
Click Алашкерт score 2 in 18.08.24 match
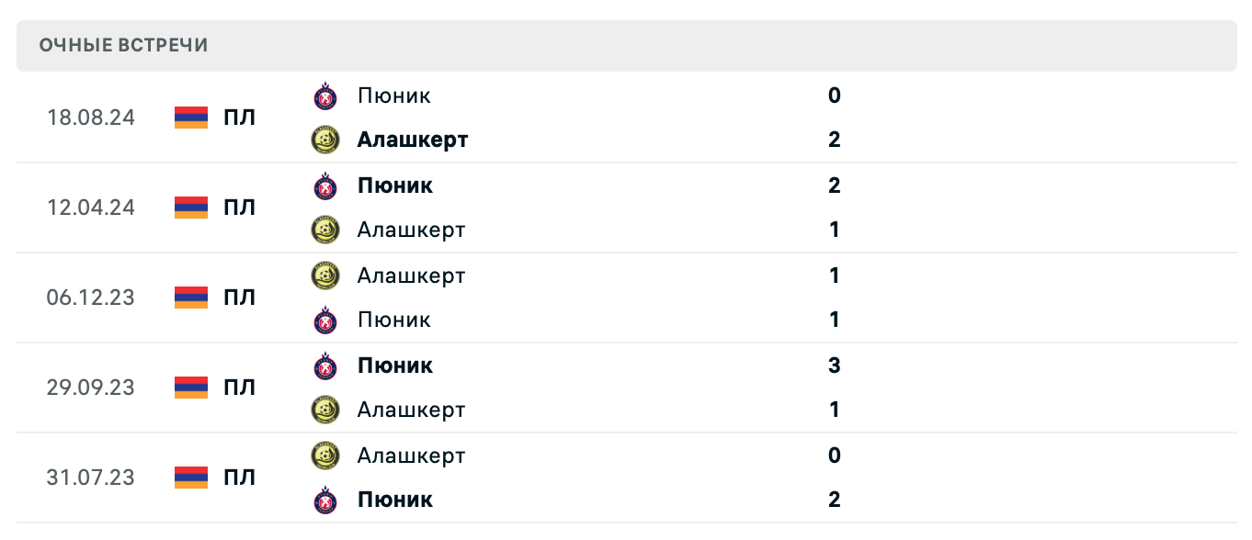click(x=834, y=140)
